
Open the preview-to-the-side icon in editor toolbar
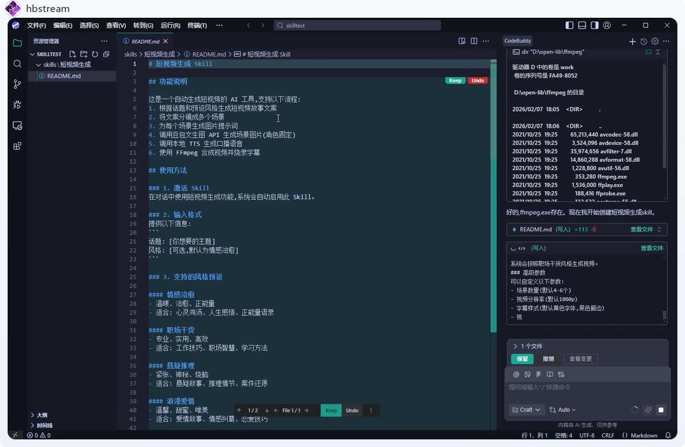pyautogui.click(x=462, y=41)
